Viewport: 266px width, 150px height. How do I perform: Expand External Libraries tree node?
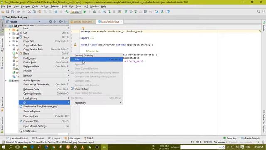tap(6, 80)
